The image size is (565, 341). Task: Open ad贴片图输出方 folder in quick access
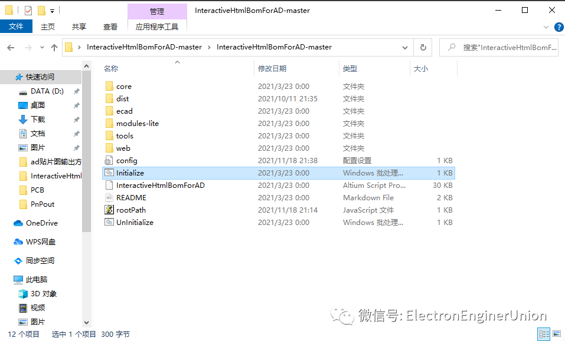pyautogui.click(x=50, y=162)
